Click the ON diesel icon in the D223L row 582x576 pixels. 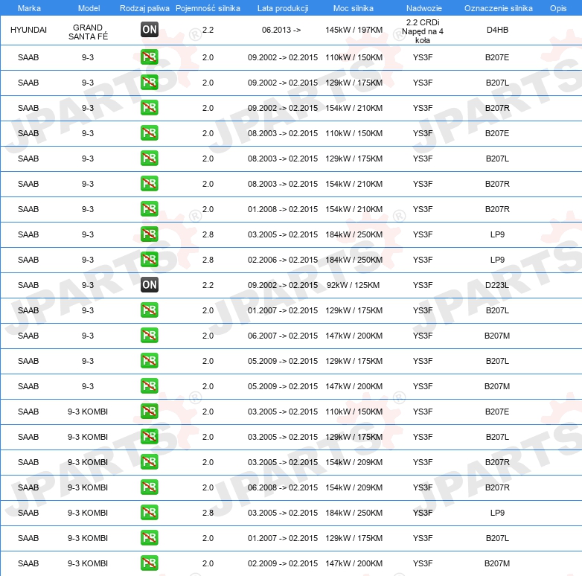[x=149, y=285]
